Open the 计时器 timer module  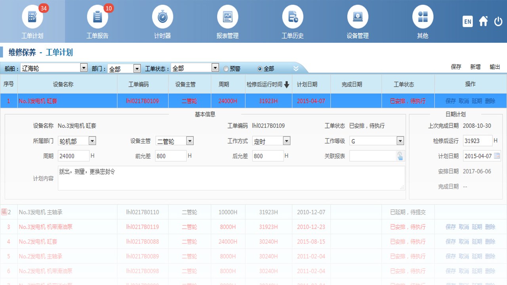(162, 21)
